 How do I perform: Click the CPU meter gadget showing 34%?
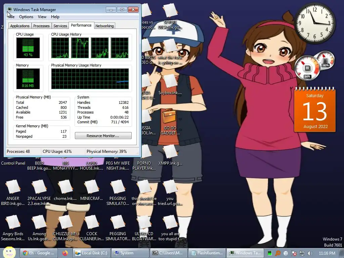[x=307, y=68]
